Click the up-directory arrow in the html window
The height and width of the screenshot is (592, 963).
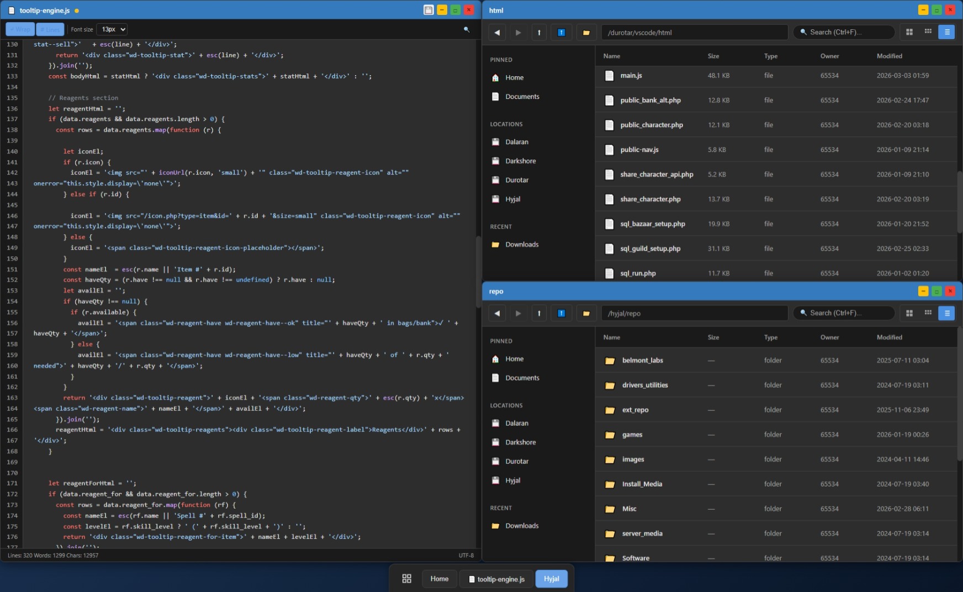click(539, 33)
